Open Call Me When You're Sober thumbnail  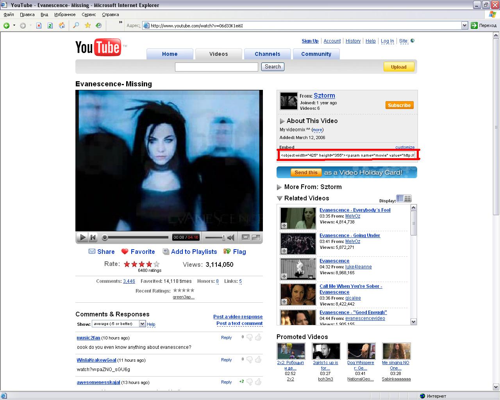tap(298, 295)
